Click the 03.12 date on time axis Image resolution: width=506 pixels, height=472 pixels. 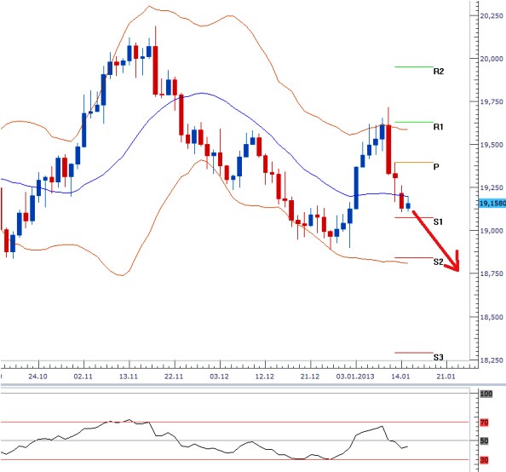(219, 377)
